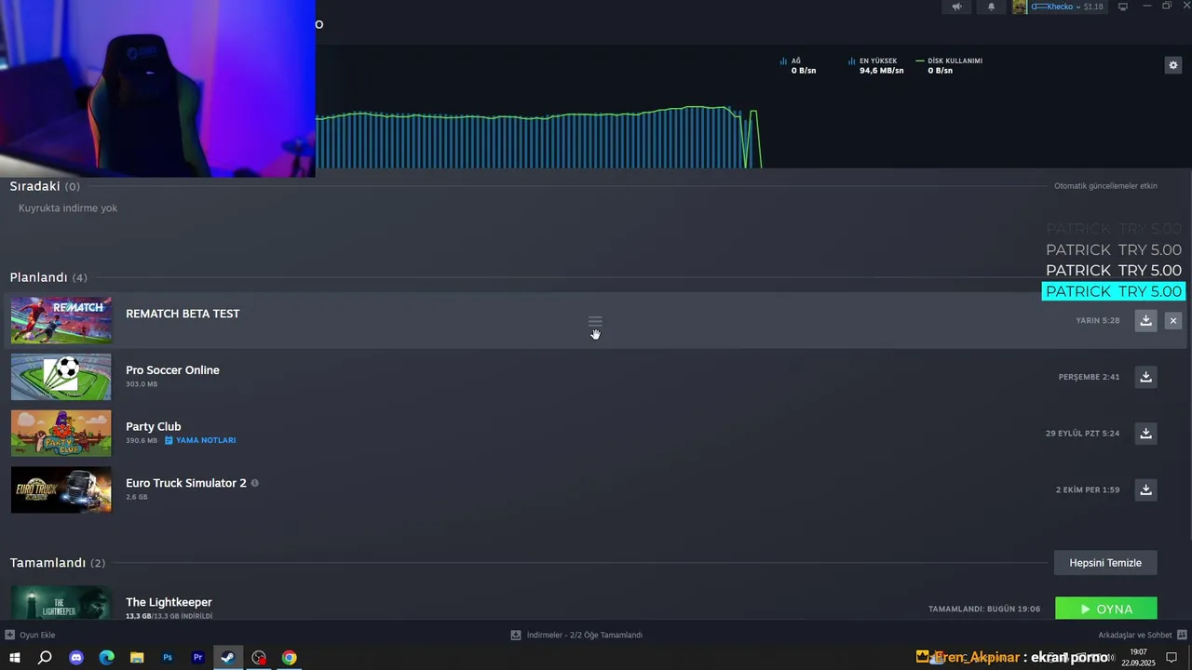This screenshot has width=1192, height=670.
Task: Grab the REMATCH BETA TEST reorder handle
Action: 595,321
